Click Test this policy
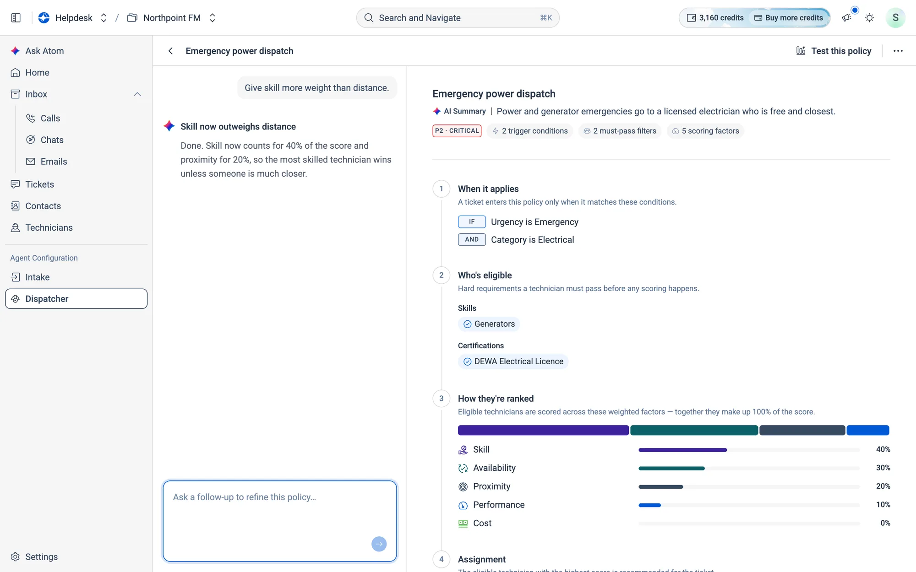The image size is (916, 572). [834, 51]
